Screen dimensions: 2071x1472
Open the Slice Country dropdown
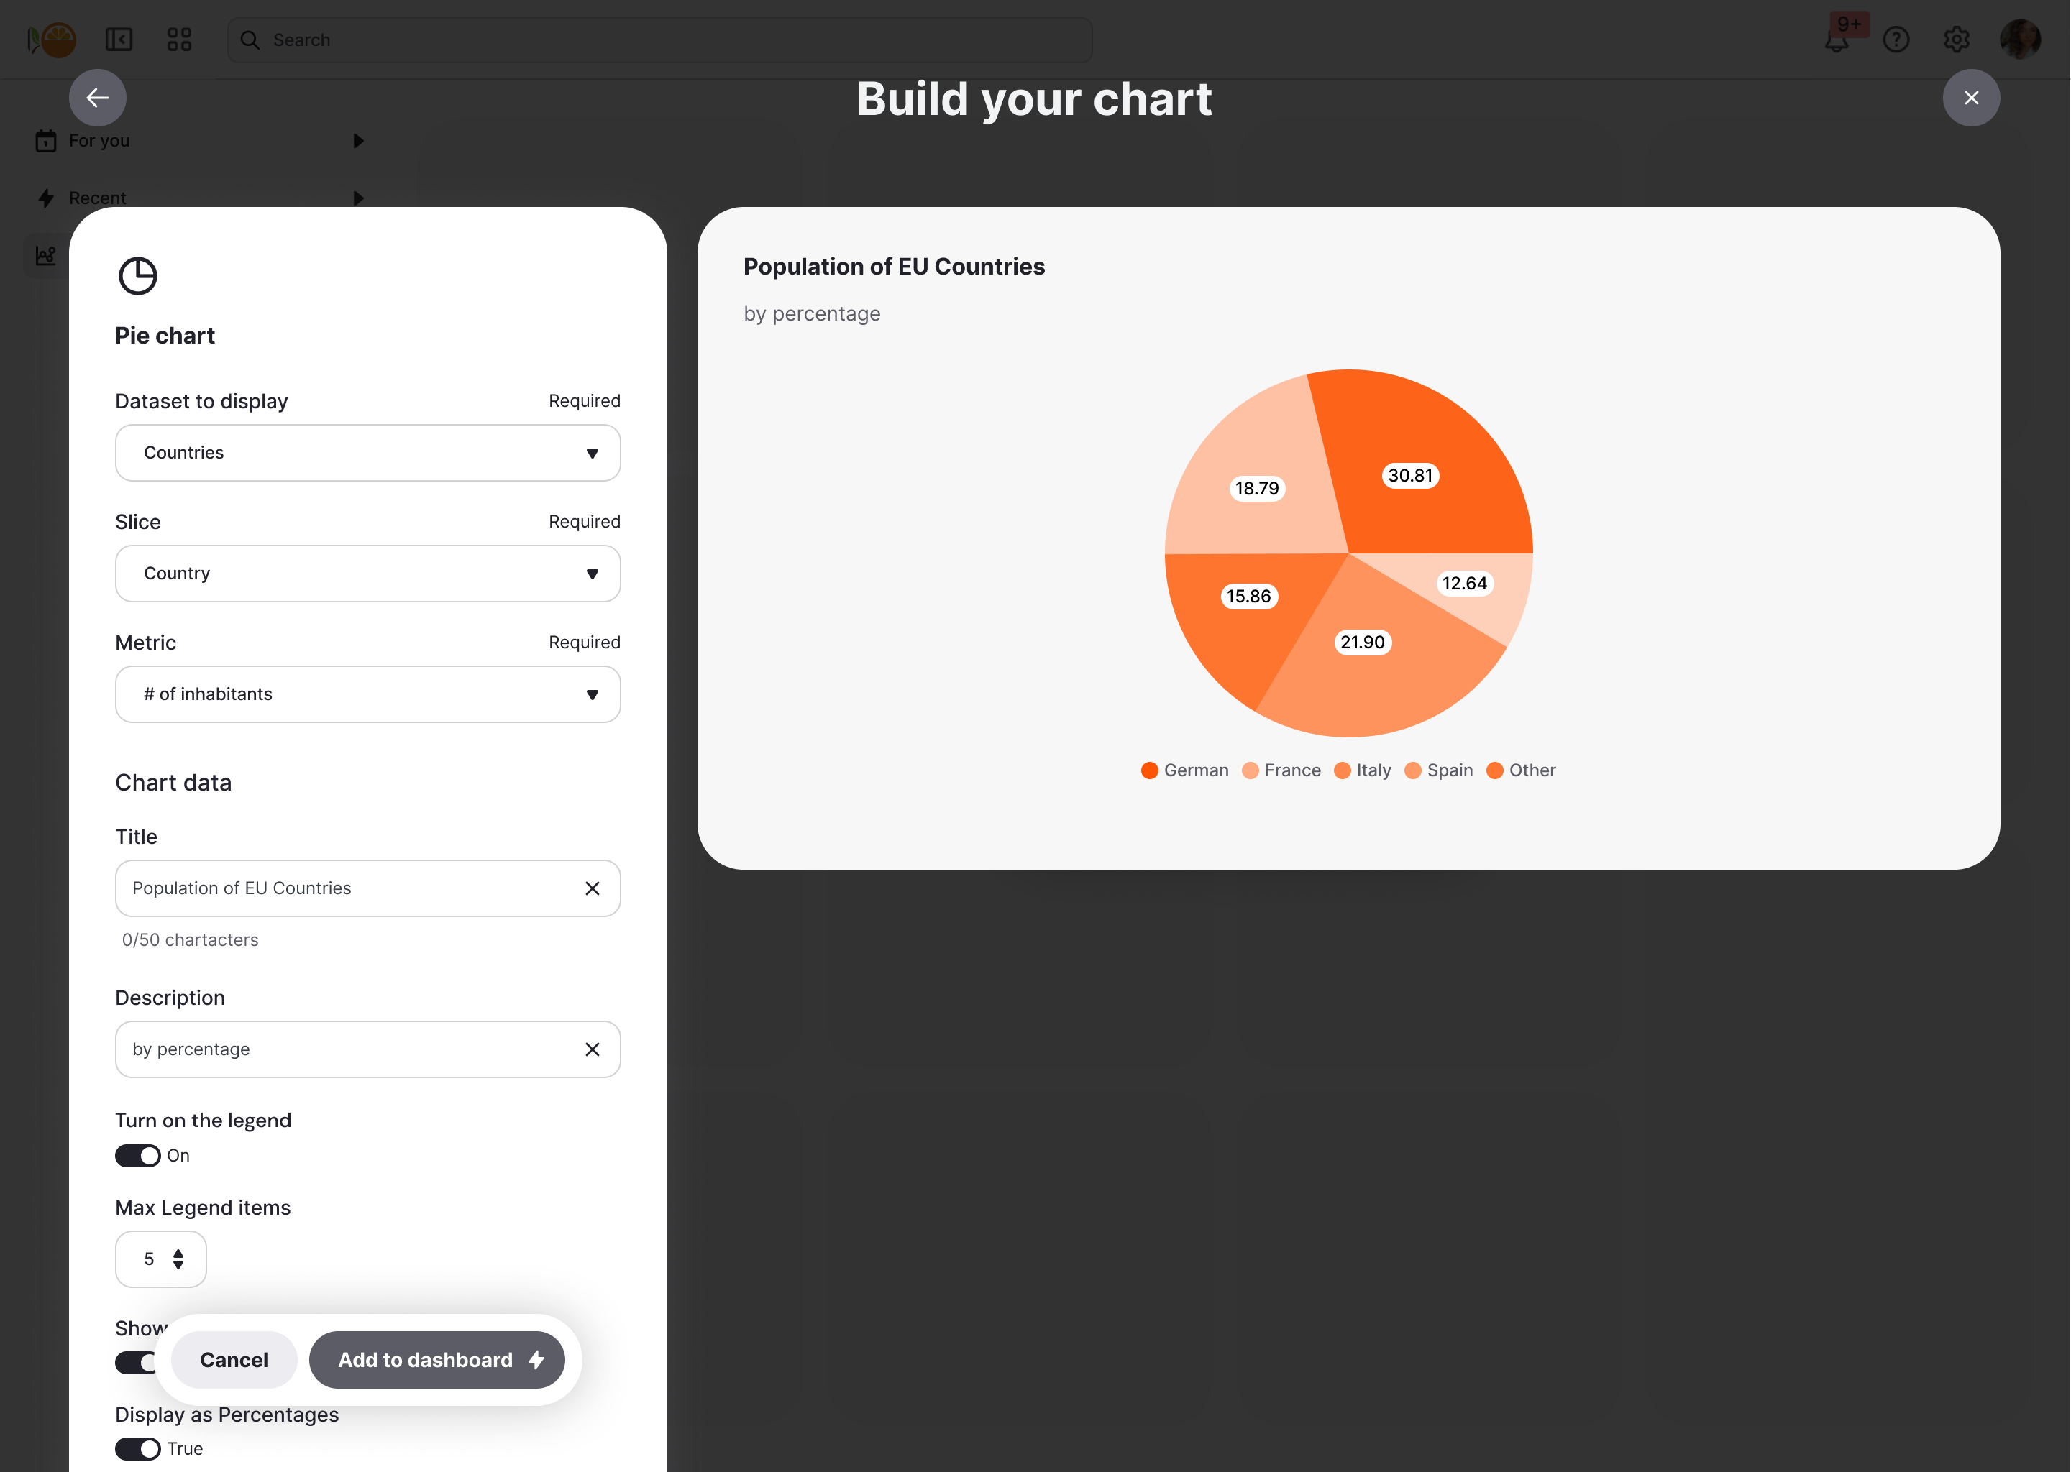click(x=367, y=574)
